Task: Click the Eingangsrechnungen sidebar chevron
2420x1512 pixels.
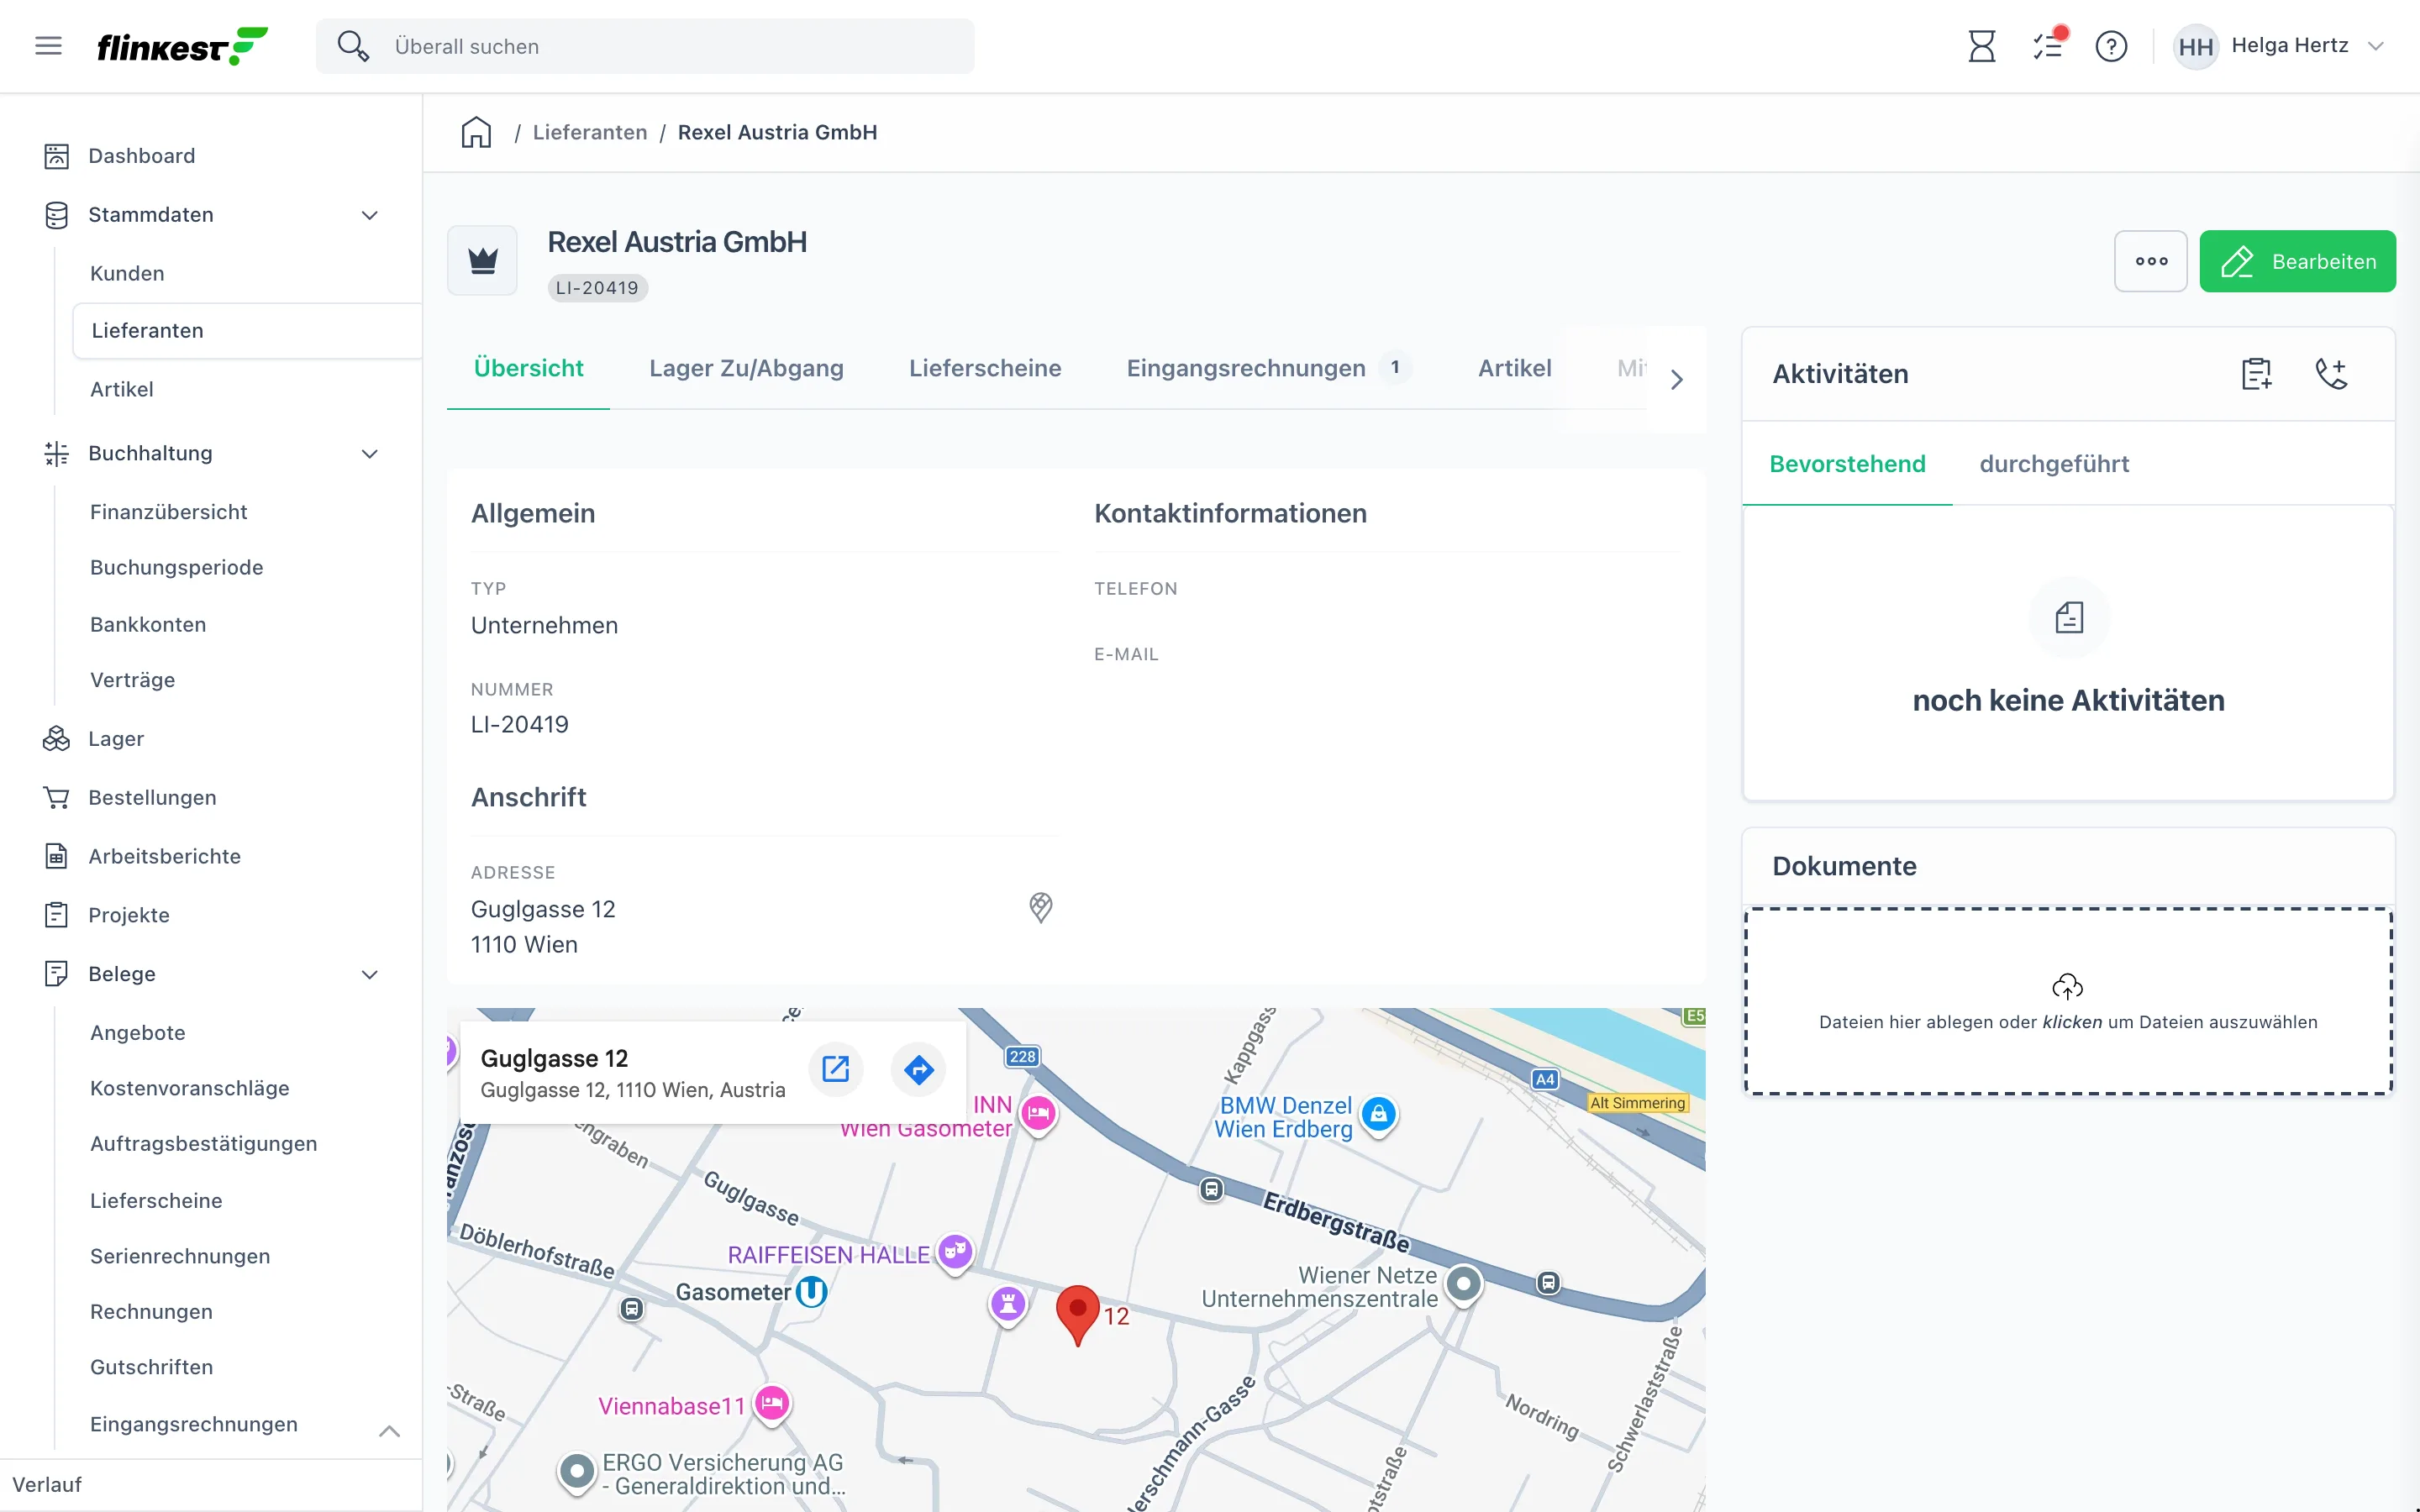Action: point(390,1431)
